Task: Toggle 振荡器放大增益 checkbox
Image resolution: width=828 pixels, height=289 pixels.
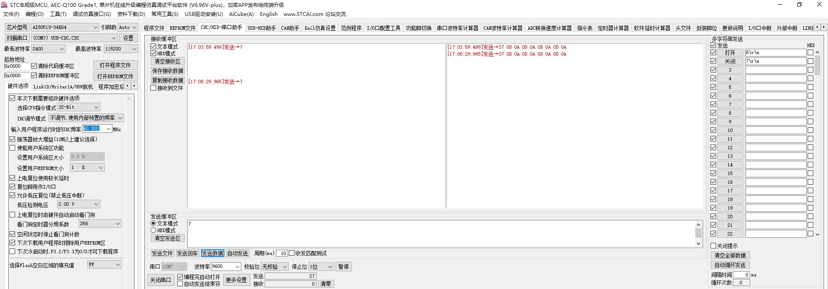Action: point(13,139)
